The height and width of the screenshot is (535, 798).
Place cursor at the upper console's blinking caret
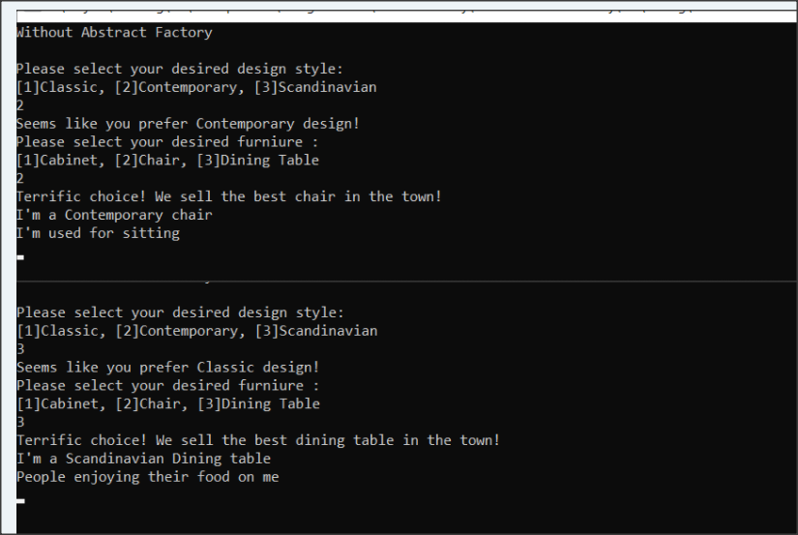(x=20, y=257)
